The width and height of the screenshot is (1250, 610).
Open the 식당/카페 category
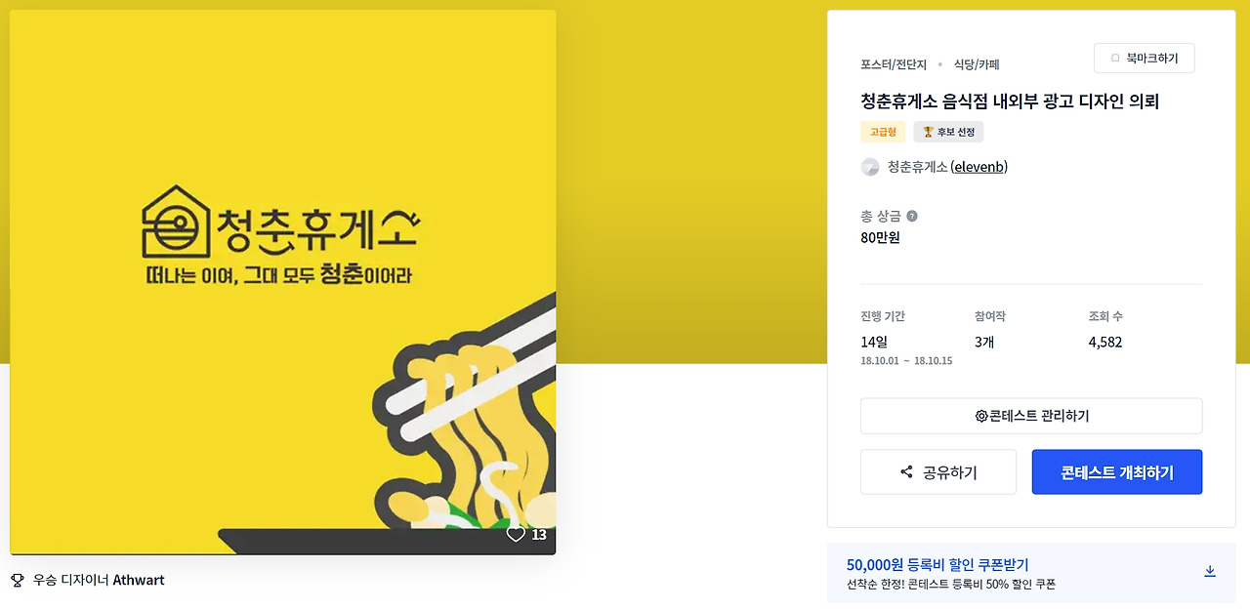(977, 64)
